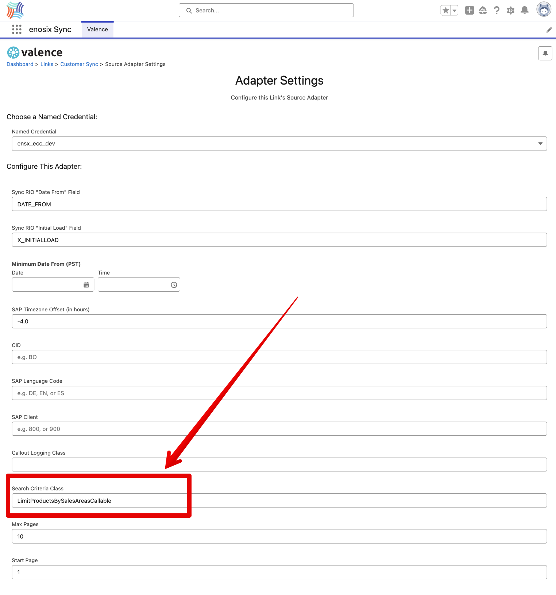556x595 pixels.
Task: Open the Setup gear icon
Action: pyautogui.click(x=511, y=10)
